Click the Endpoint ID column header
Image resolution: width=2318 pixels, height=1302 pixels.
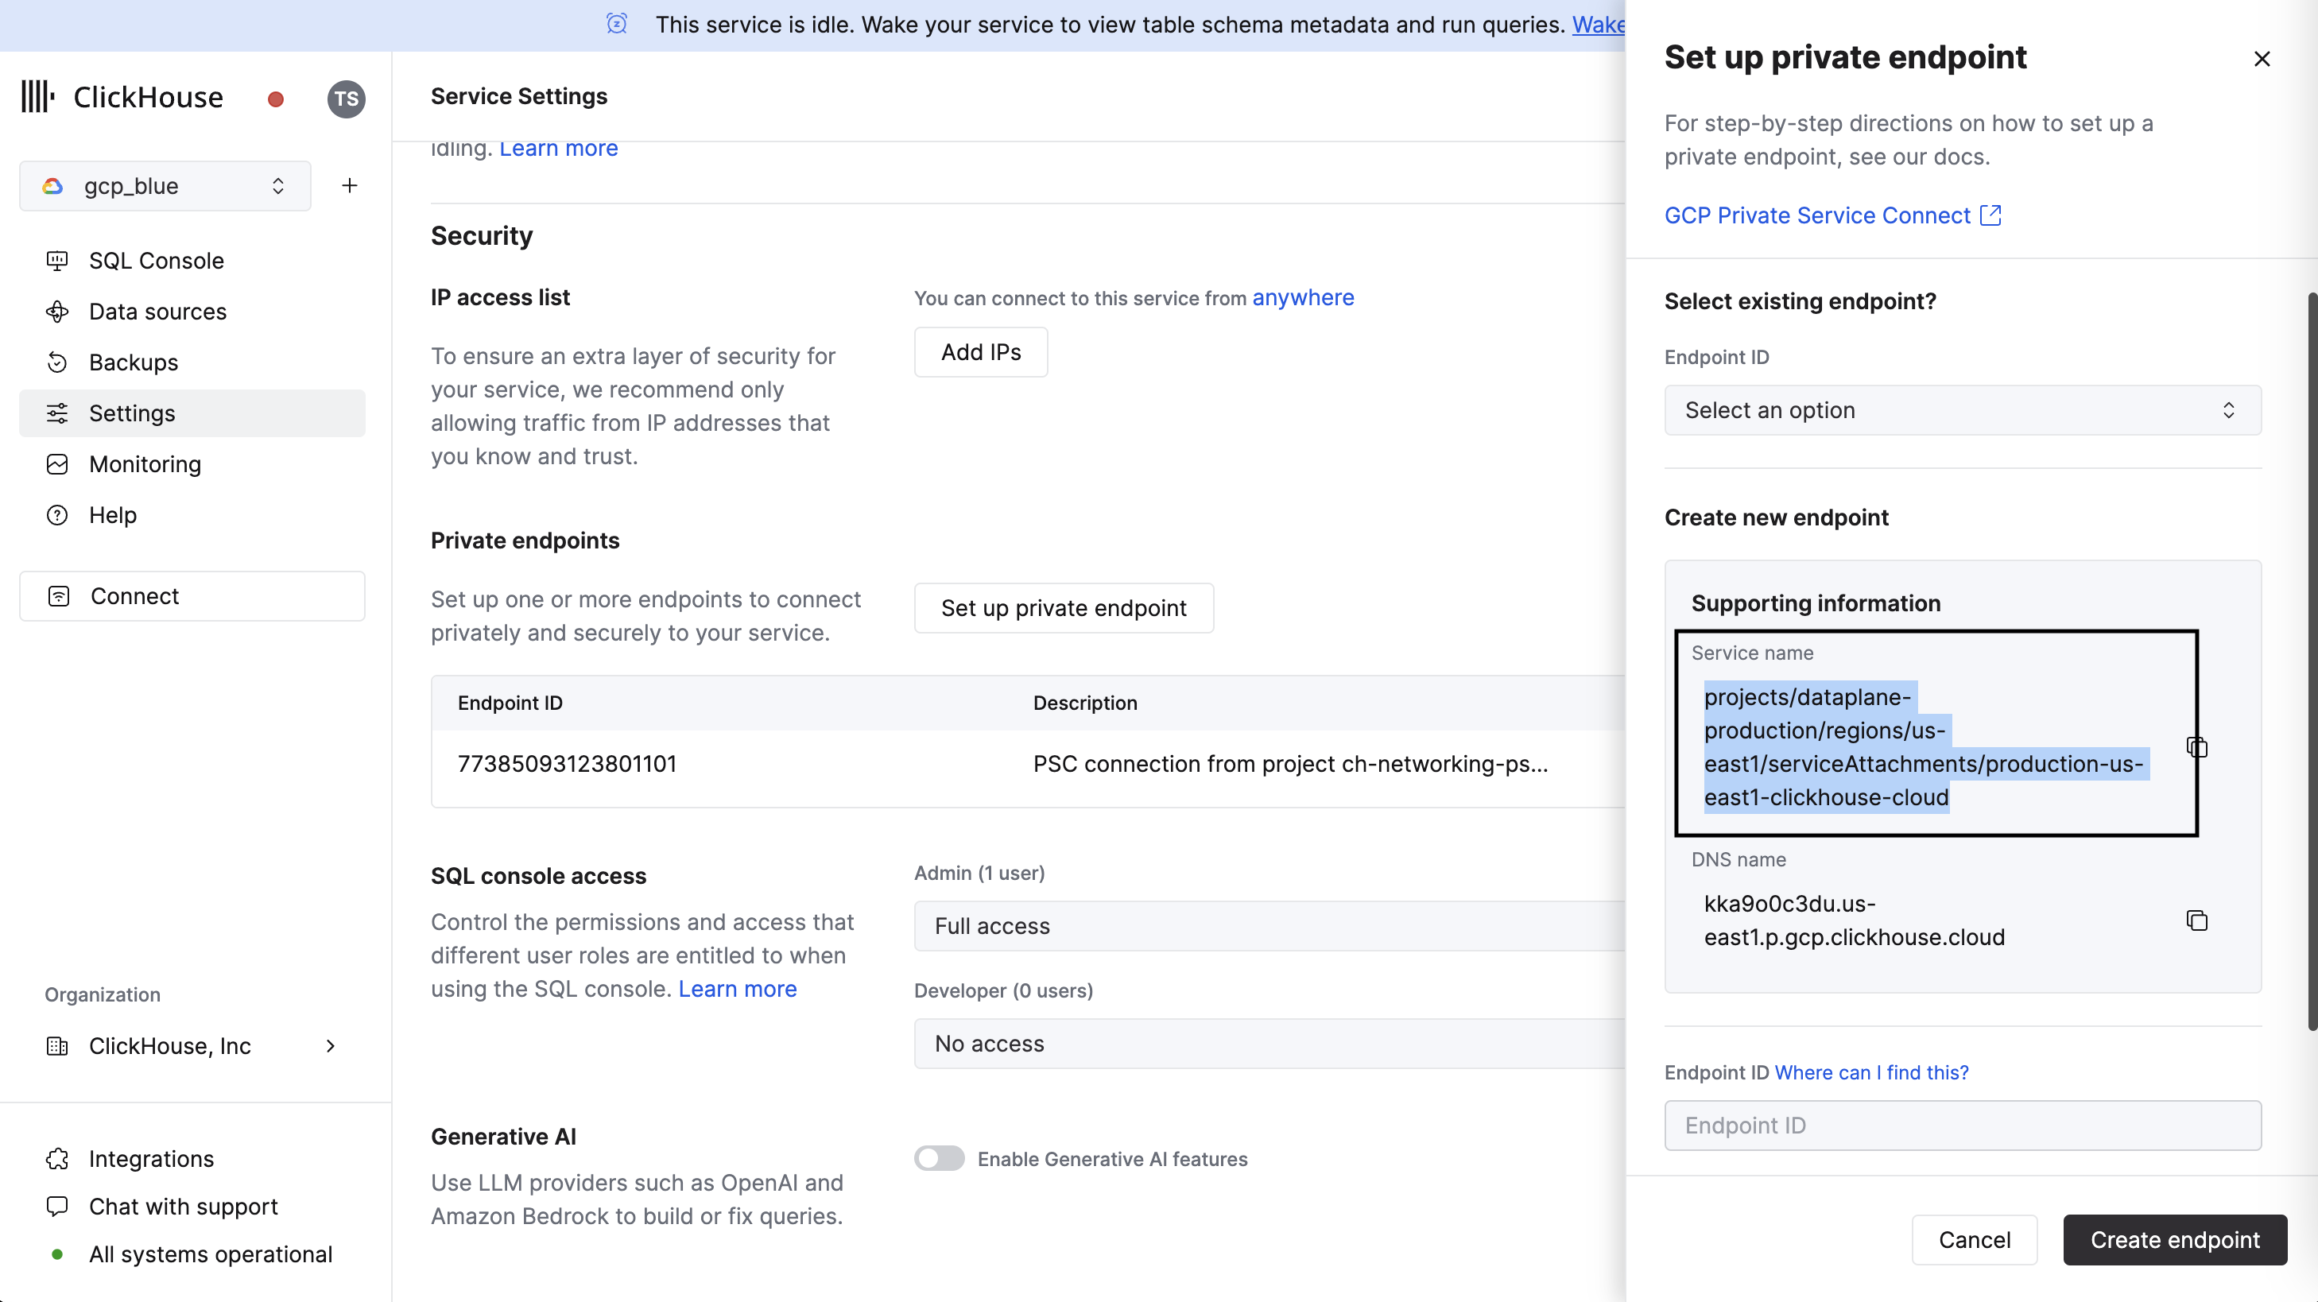click(x=510, y=703)
